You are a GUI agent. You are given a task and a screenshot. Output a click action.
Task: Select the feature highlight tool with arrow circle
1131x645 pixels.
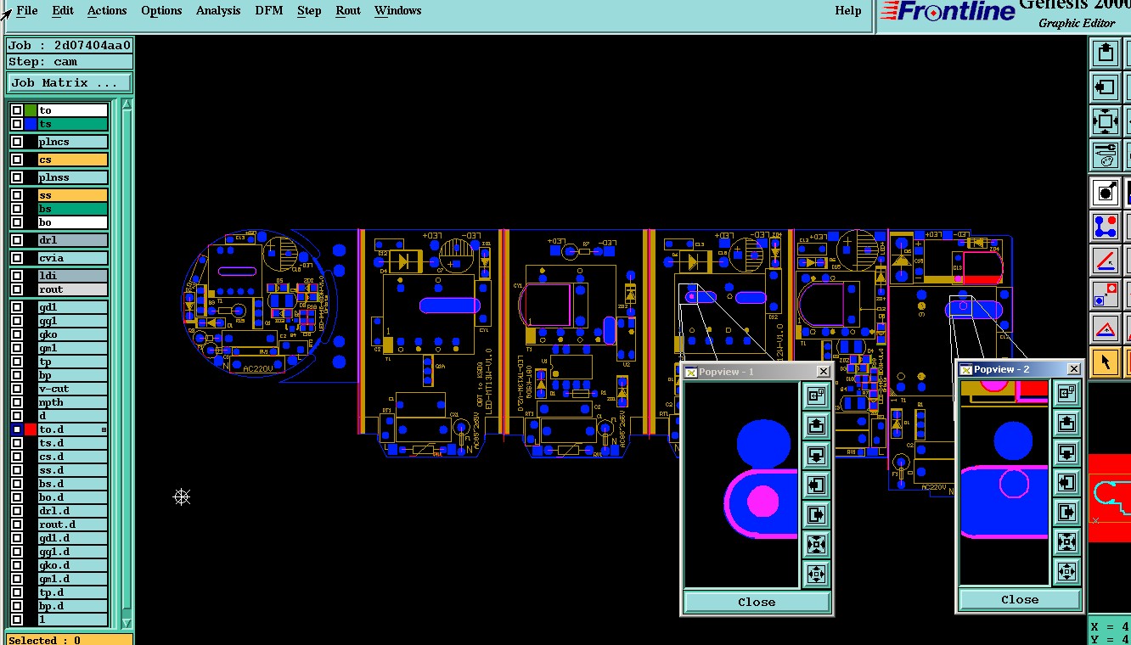point(1105,192)
